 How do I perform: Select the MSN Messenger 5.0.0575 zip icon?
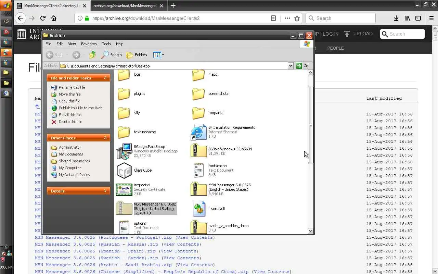point(198,189)
